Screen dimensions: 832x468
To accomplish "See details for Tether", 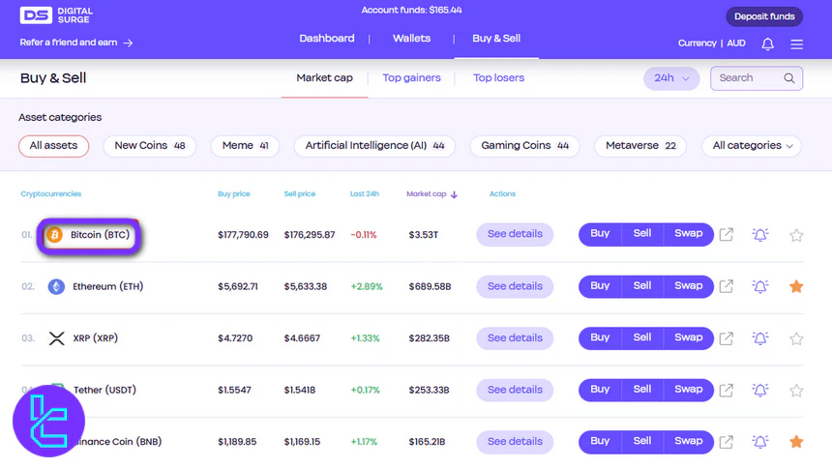I will tap(515, 390).
